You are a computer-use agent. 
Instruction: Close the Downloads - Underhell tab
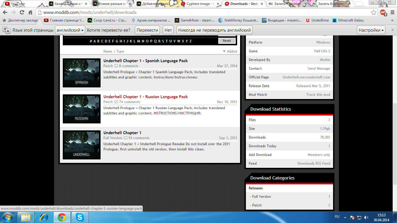[x=262, y=4]
